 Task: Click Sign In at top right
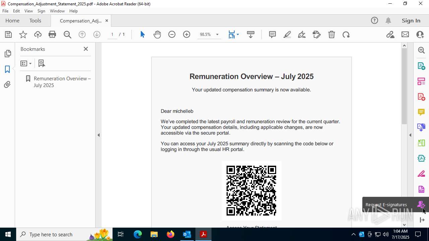(411, 20)
